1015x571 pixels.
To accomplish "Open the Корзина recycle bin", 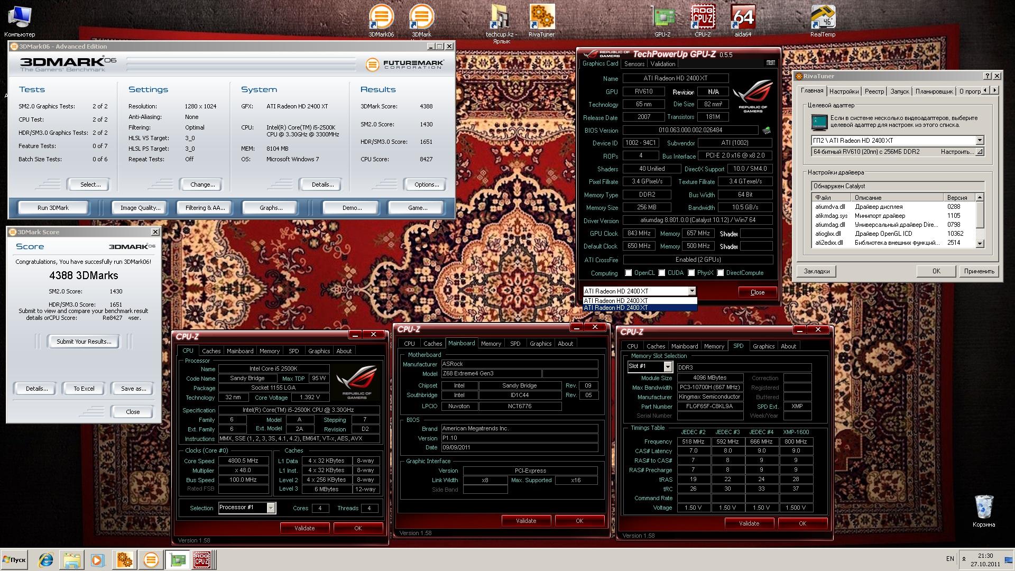I will tap(983, 511).
